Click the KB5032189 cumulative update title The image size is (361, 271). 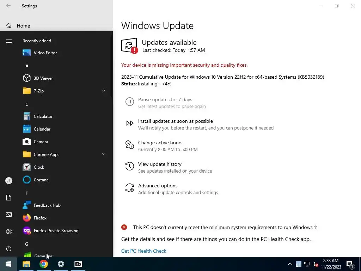[x=223, y=77]
